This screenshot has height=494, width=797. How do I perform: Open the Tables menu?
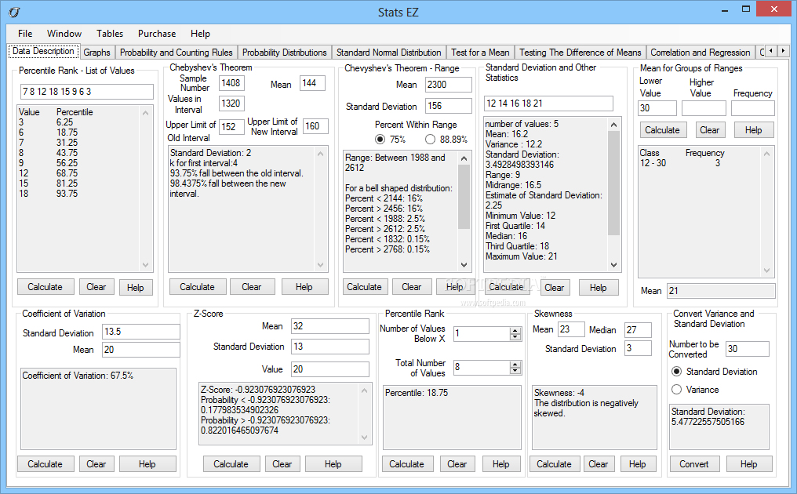(x=110, y=34)
